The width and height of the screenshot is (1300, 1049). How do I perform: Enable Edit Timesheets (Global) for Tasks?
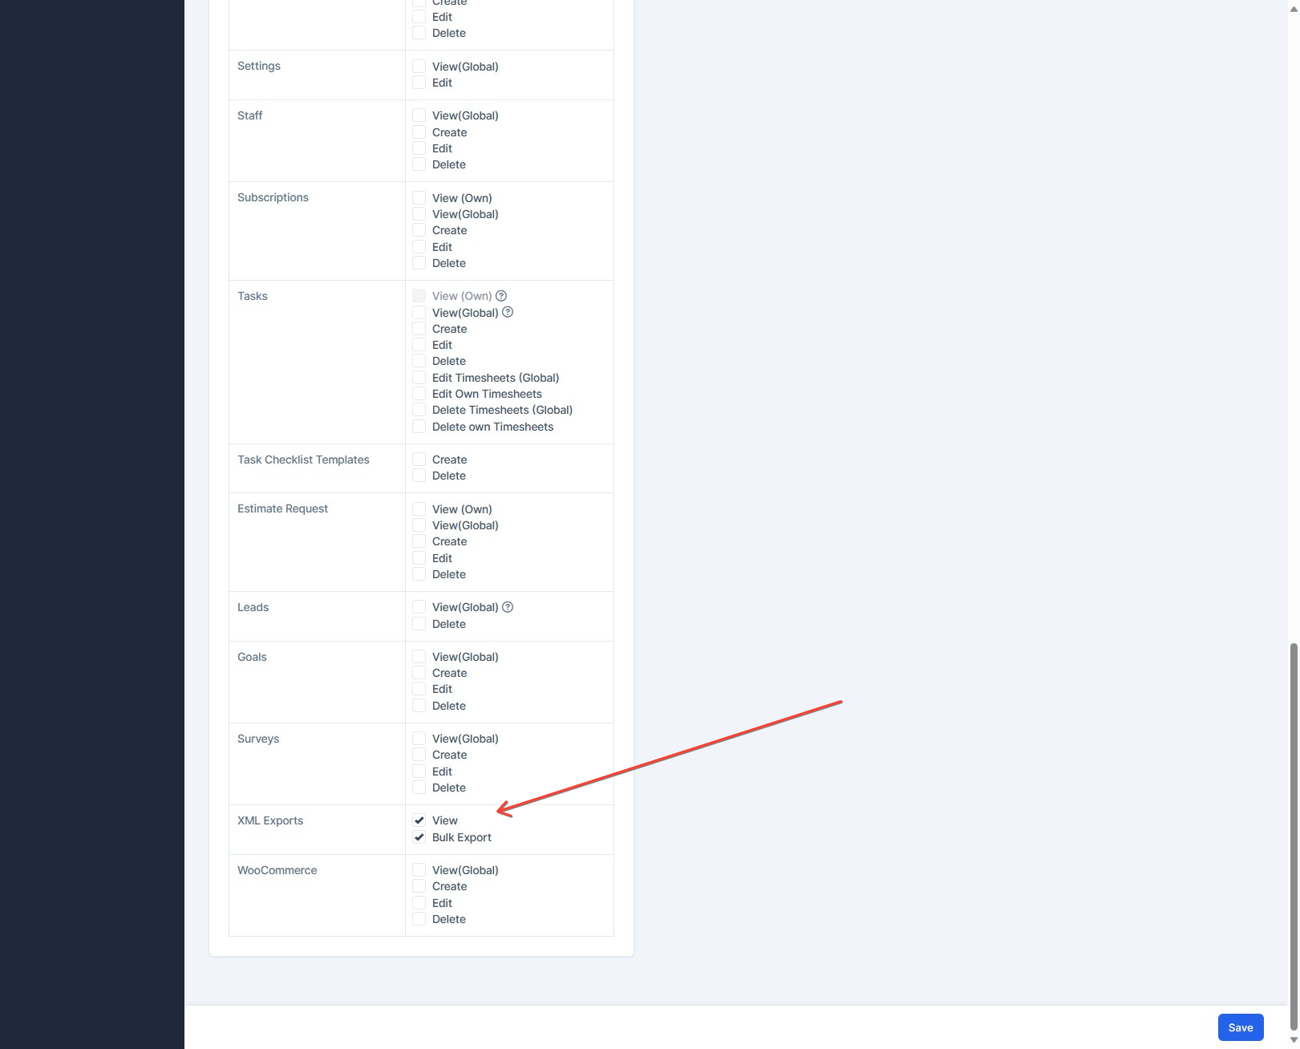pyautogui.click(x=419, y=378)
